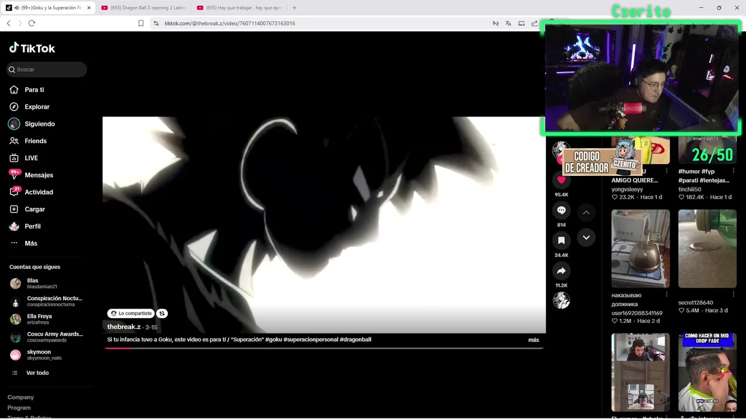Open skymoon account
746x419 pixels.
point(47,355)
